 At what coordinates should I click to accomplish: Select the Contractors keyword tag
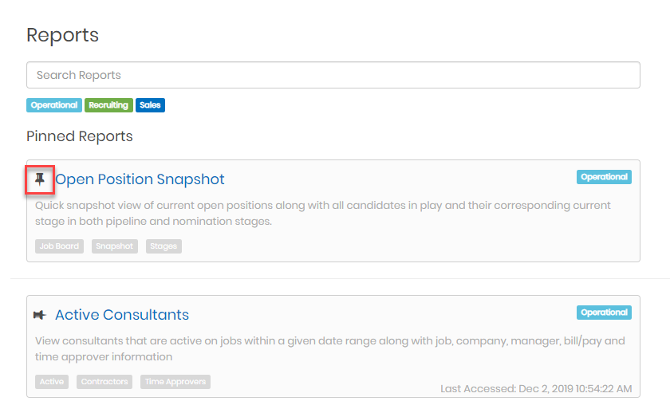104,382
